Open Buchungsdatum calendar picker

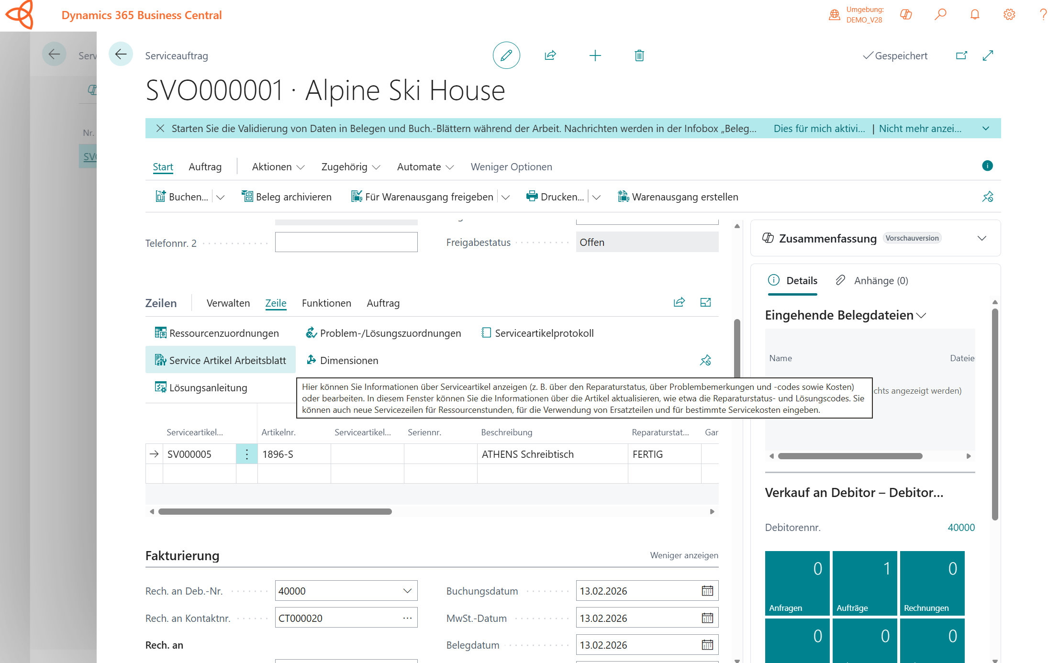tap(707, 591)
